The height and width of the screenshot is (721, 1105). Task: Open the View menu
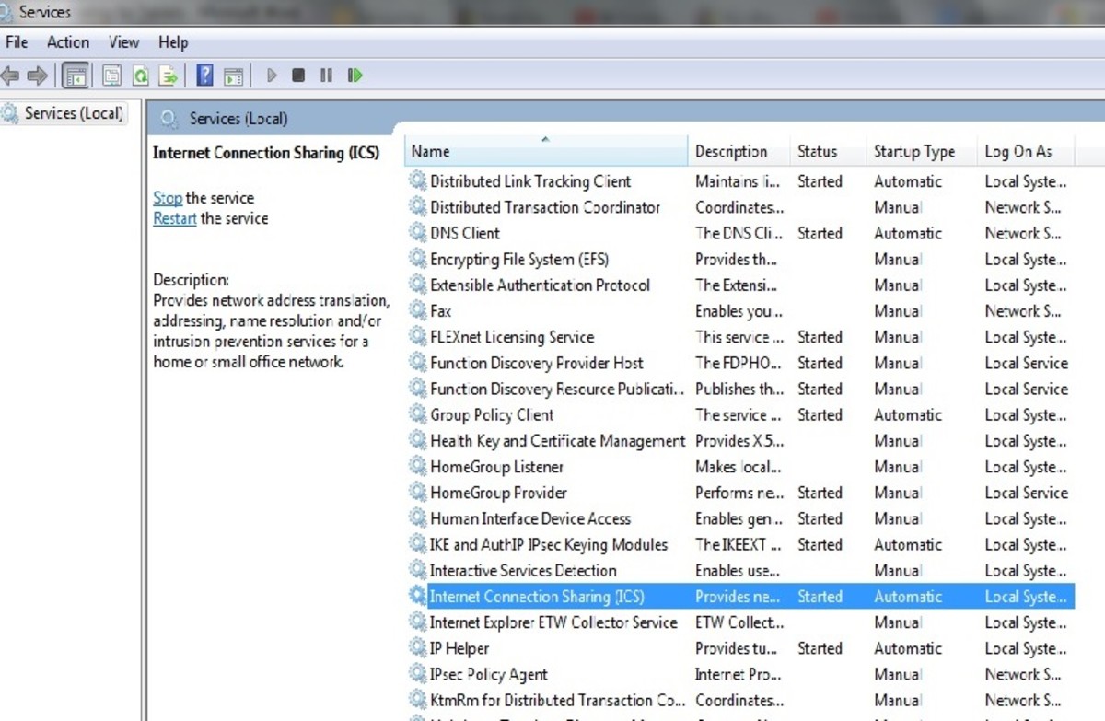click(123, 42)
